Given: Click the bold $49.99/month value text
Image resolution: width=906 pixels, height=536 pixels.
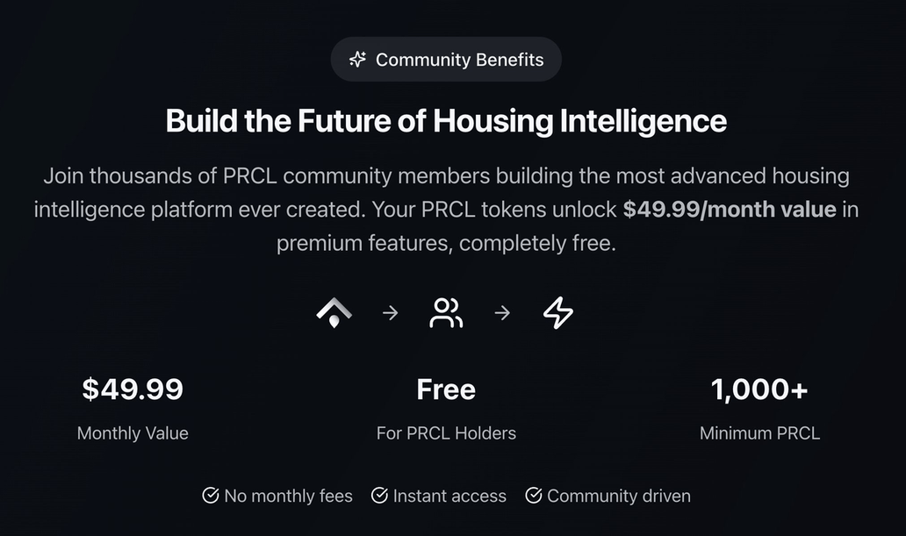Looking at the screenshot, I should point(730,210).
